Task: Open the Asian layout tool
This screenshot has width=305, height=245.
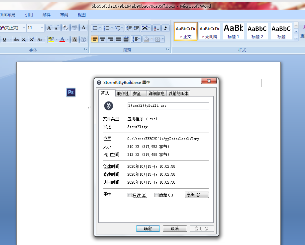Action: (146, 28)
